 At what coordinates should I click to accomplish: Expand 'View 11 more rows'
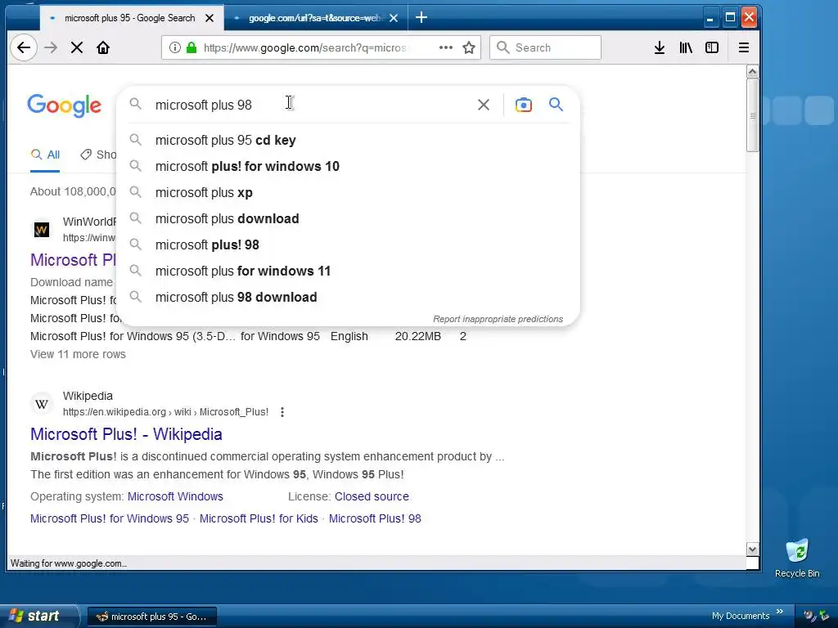pyautogui.click(x=78, y=355)
